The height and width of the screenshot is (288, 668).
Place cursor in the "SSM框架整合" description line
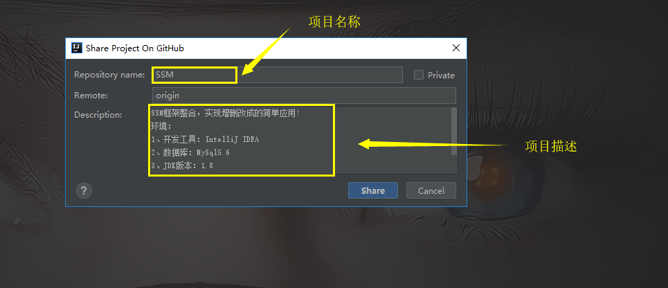point(226,114)
